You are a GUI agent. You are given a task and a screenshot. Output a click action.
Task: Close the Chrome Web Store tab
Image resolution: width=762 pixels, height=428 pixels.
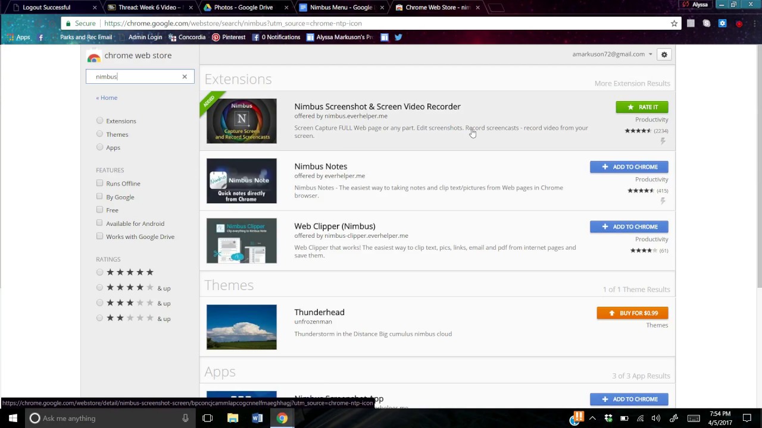point(477,7)
